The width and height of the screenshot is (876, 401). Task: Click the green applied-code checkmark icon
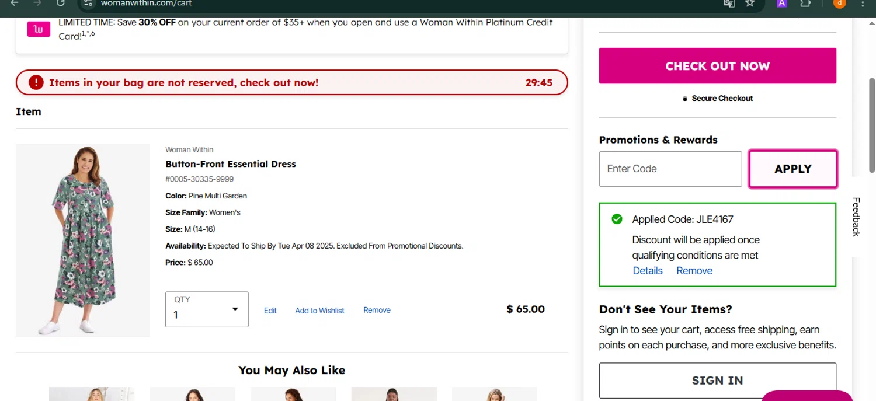(x=617, y=219)
